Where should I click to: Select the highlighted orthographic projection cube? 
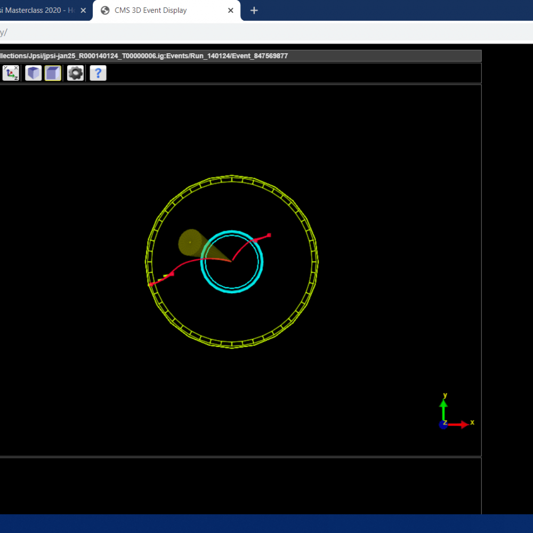[x=53, y=73]
